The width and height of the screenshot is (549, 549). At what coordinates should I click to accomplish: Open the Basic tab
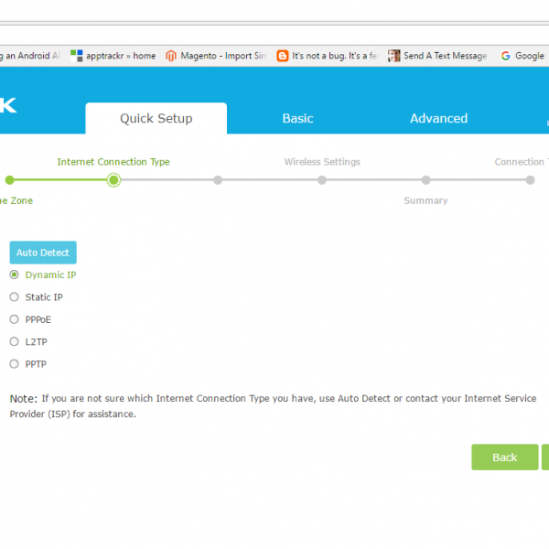297,119
